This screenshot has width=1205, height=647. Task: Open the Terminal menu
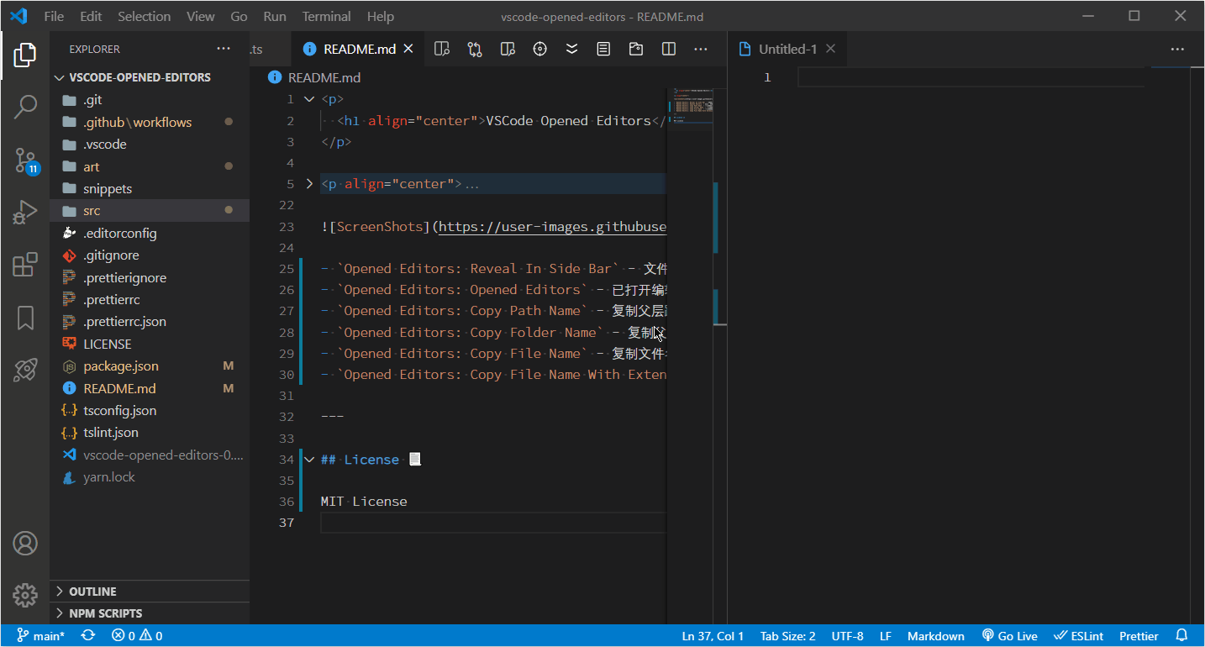(327, 16)
